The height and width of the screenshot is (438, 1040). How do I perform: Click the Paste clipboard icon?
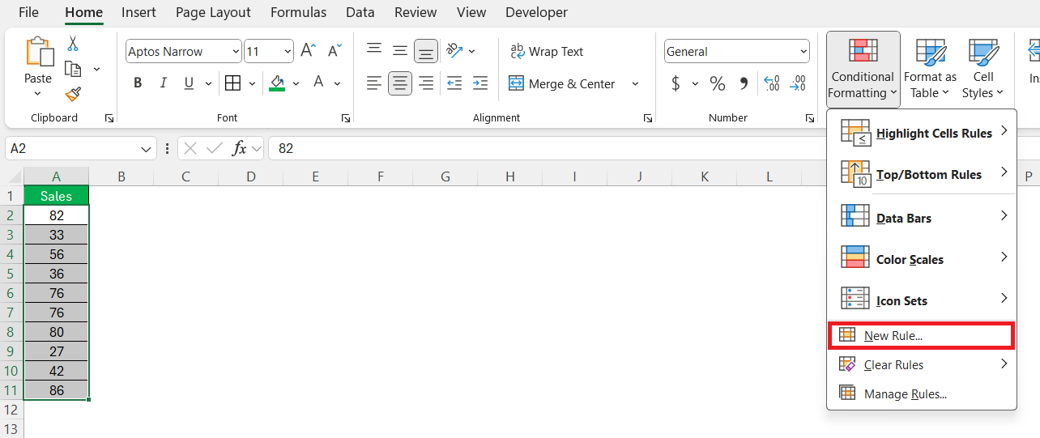click(x=38, y=51)
